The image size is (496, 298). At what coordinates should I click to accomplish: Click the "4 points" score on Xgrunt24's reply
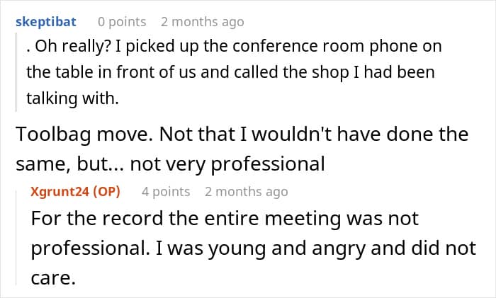click(166, 191)
